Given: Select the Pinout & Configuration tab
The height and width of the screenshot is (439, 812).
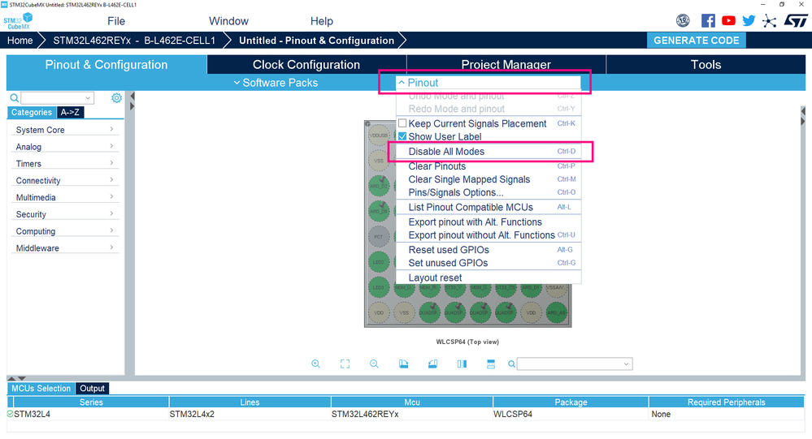Looking at the screenshot, I should pyautogui.click(x=106, y=65).
